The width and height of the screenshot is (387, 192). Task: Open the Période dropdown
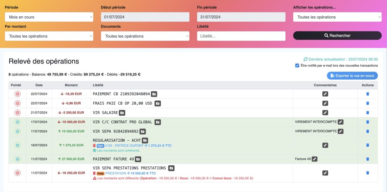(x=49, y=17)
